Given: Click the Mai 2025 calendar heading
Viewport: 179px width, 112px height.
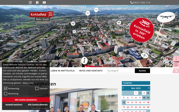Looking at the screenshot, I should tap(136, 88).
